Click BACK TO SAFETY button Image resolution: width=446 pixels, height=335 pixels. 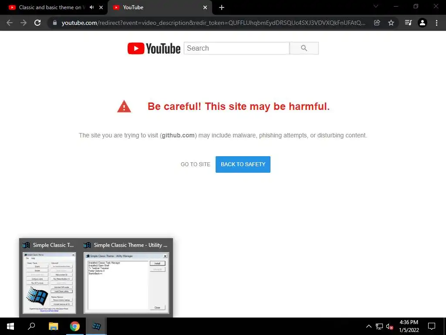(243, 164)
